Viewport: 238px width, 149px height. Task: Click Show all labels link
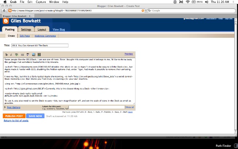(x=130, y=107)
